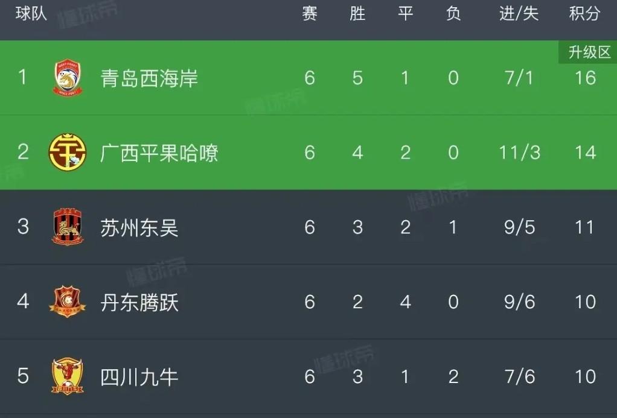
Task: Click the 平 draws column header
Action: [405, 14]
